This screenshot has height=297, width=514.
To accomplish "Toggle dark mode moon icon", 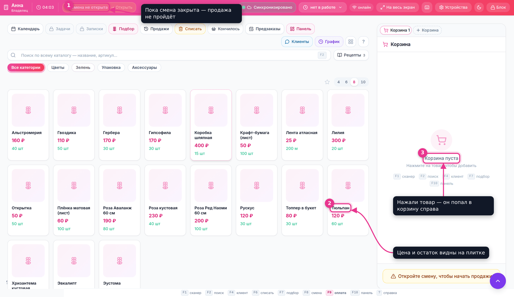I will pos(479,7).
